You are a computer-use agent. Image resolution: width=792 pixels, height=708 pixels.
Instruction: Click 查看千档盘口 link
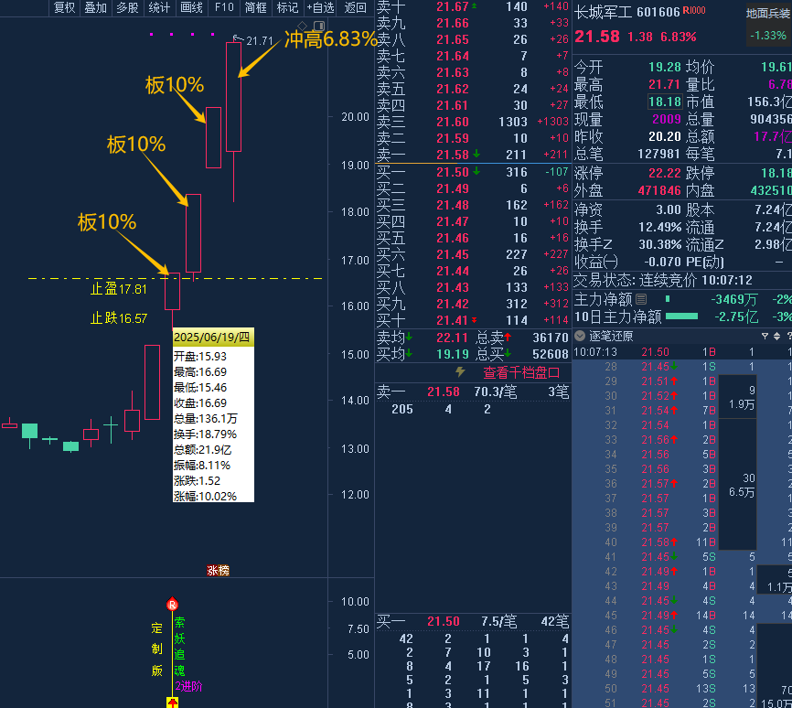(x=520, y=372)
